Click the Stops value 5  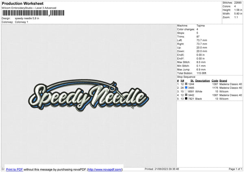point(197,33)
